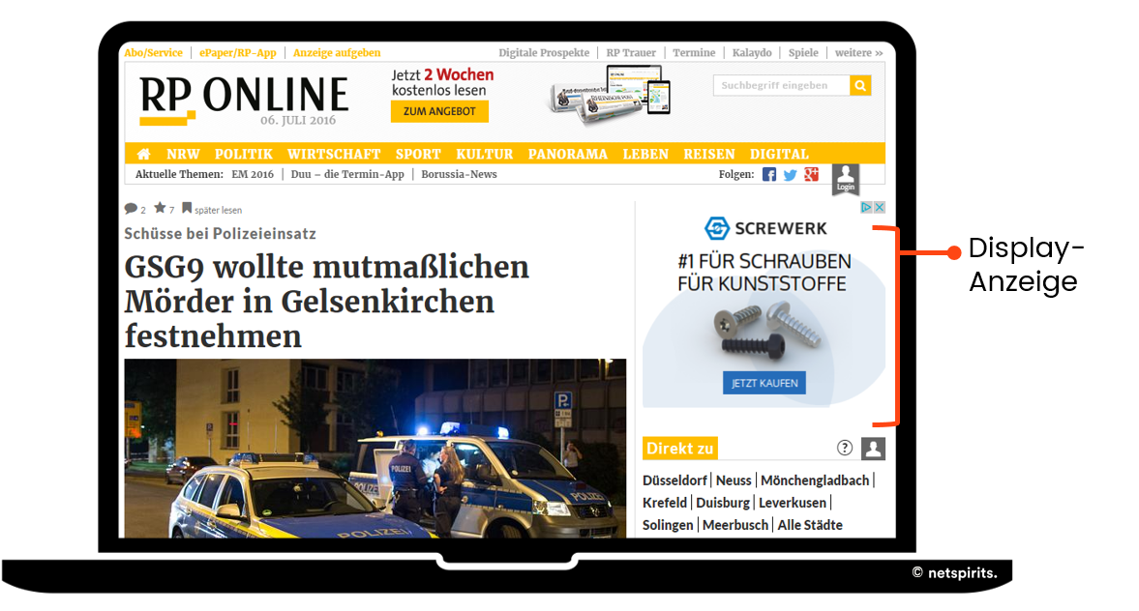The width and height of the screenshot is (1139, 611).
Task: Click the home icon in the navigation bar
Action: click(x=143, y=153)
